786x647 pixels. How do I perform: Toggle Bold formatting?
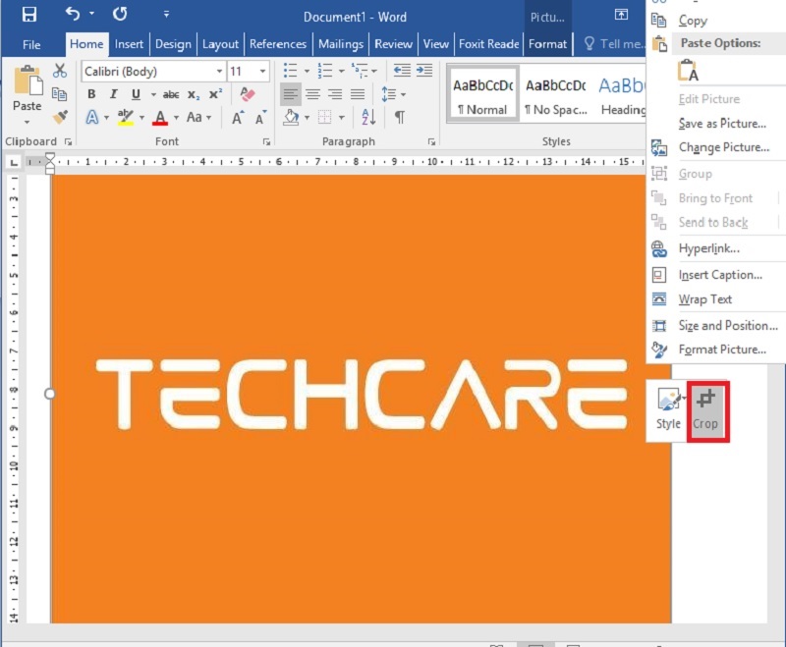tap(91, 94)
